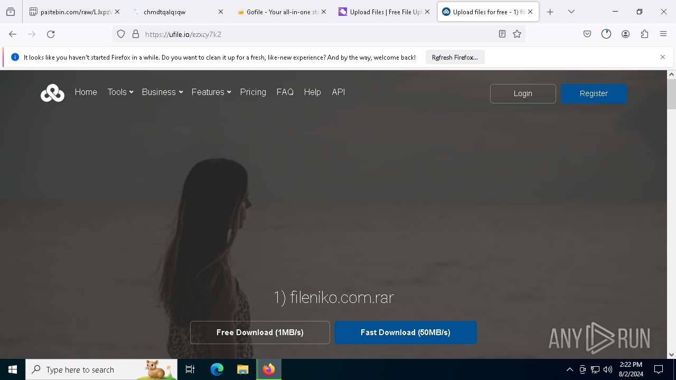Close the chmdtqalqsqw tab
Screen dimensions: 676x380
pos(221,12)
